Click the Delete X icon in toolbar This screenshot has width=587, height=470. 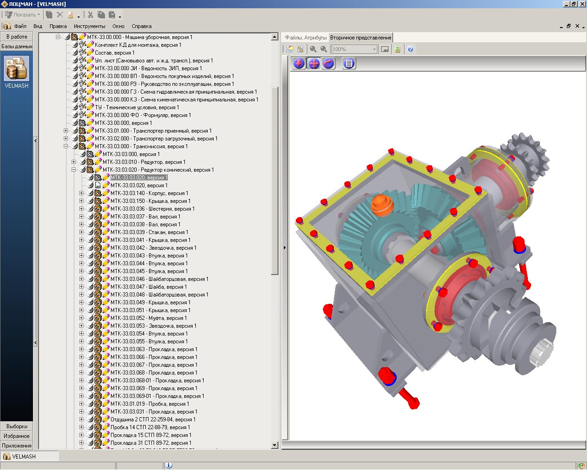pos(60,15)
